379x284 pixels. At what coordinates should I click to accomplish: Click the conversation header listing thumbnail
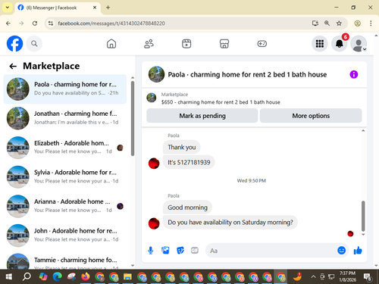pos(156,74)
